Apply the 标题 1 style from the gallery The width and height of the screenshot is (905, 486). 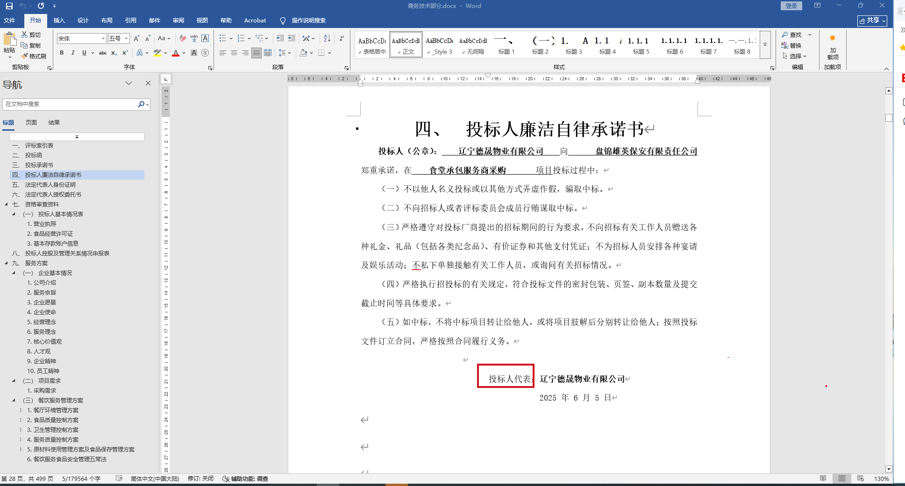(x=506, y=45)
